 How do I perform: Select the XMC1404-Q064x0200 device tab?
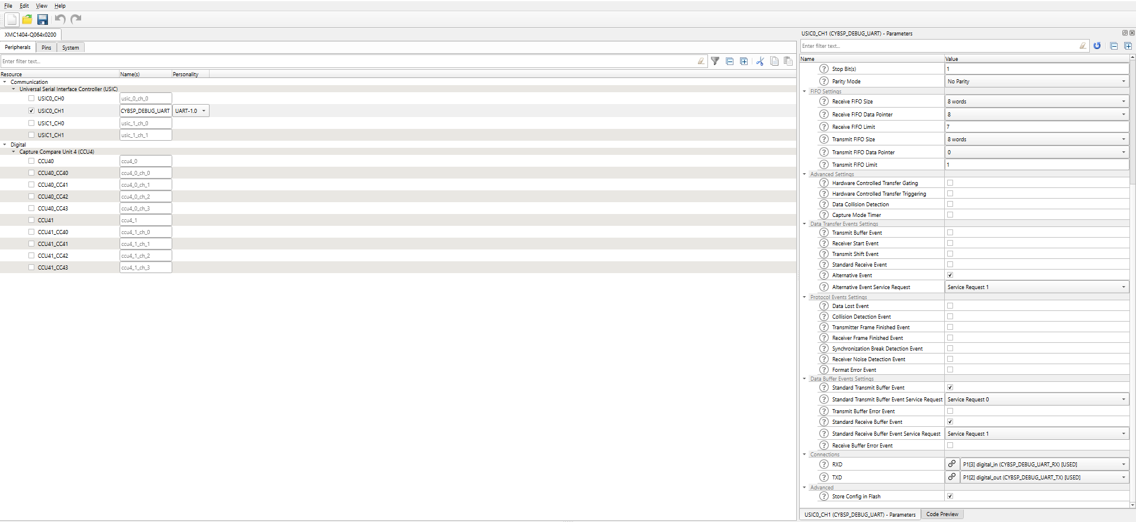[x=31, y=34]
